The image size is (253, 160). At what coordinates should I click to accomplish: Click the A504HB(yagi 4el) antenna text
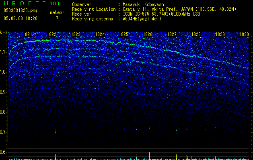(x=142, y=19)
